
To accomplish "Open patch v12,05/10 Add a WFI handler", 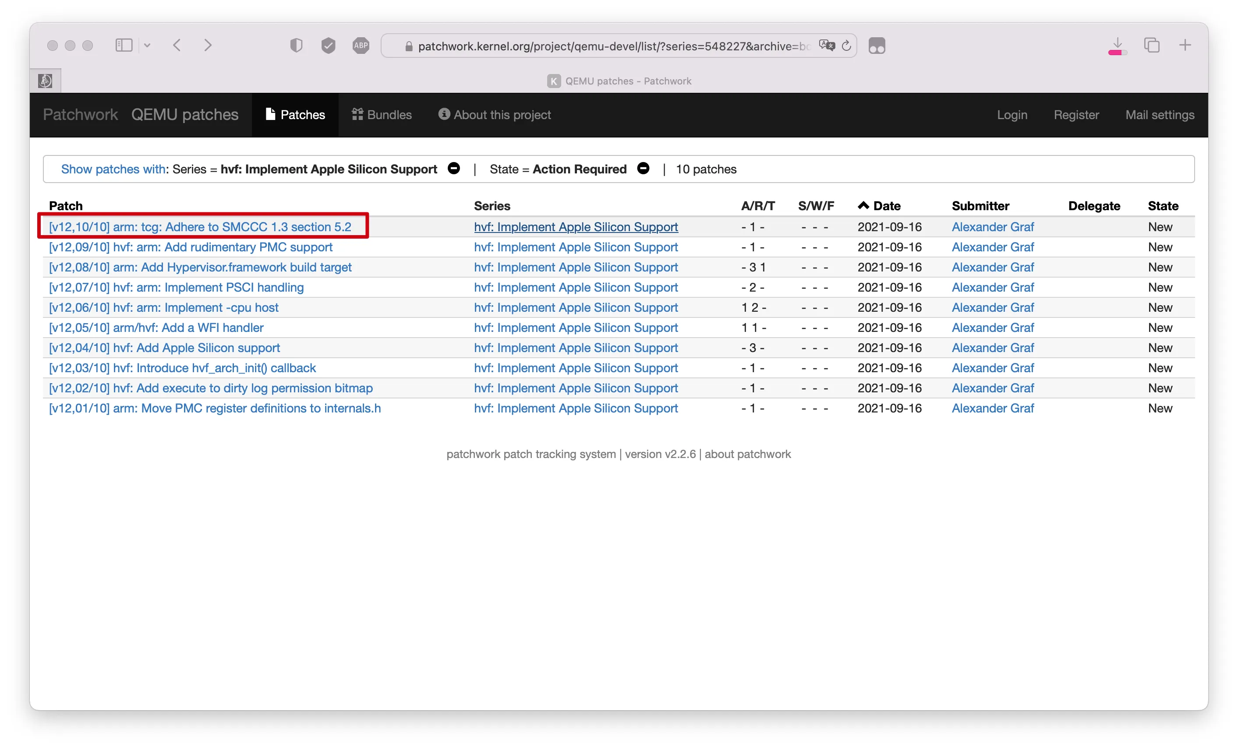I will 156,328.
